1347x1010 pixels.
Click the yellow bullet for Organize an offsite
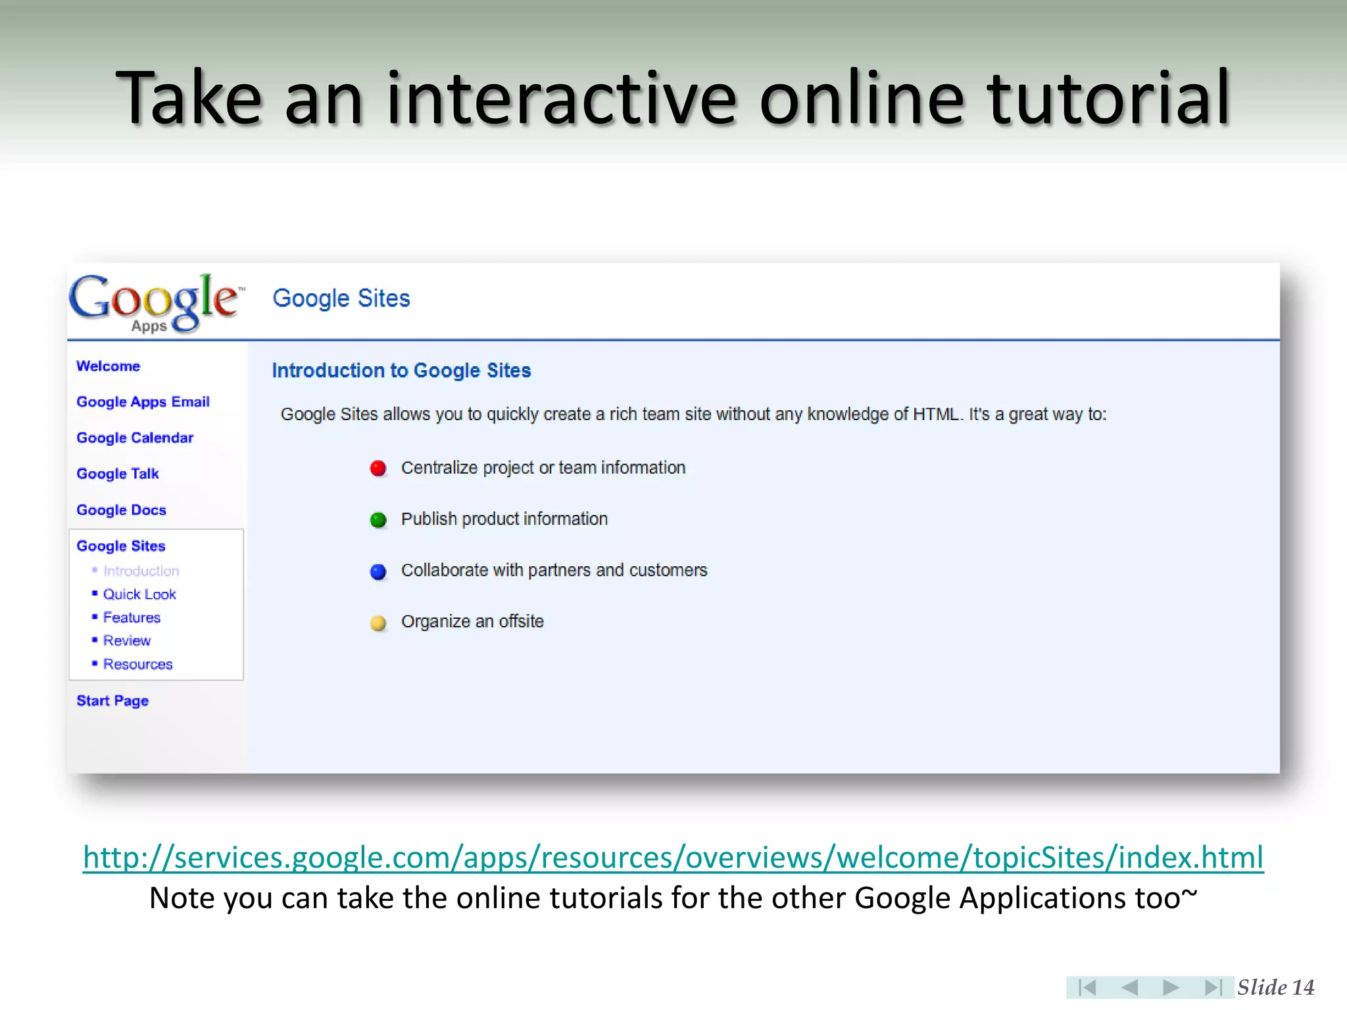pos(378,622)
